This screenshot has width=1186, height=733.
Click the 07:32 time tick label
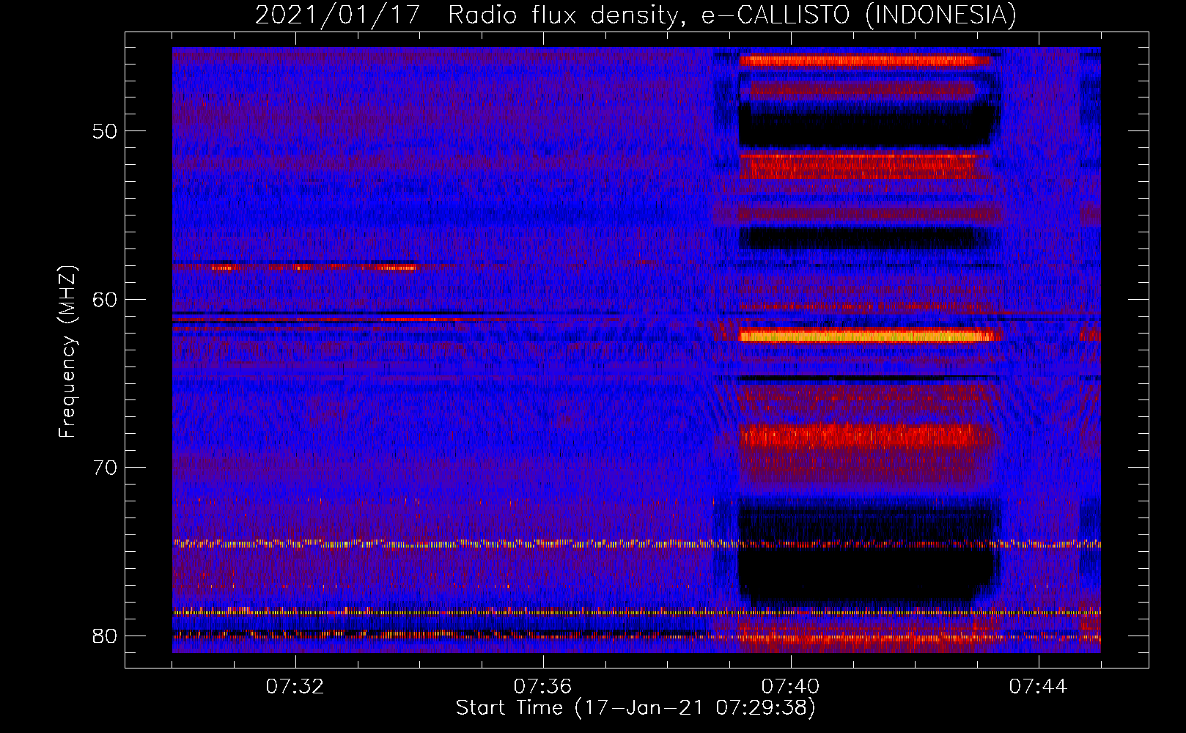click(295, 687)
